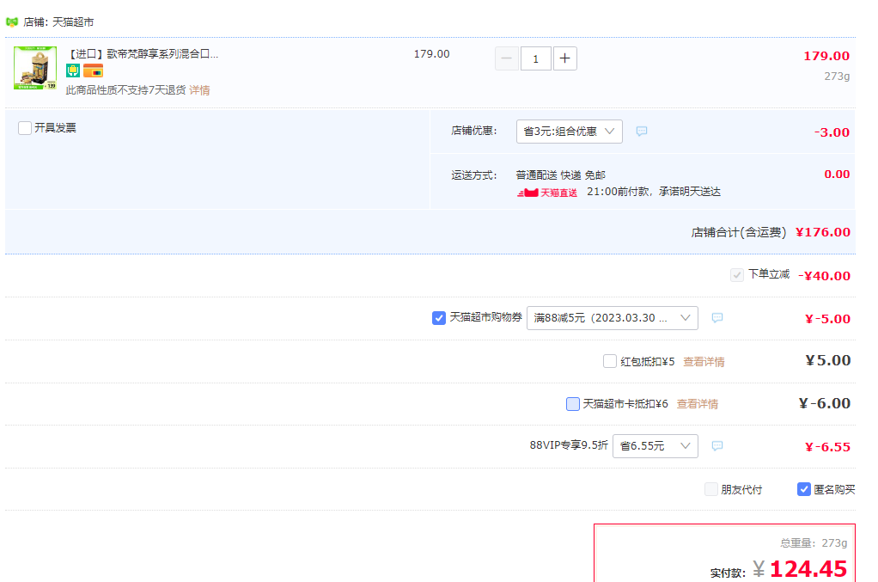Click the product title 【进口】歌帝梵醇享系列
878x582 pixels.
point(143,54)
